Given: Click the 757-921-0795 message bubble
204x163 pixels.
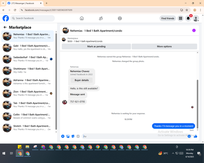Looking at the screenshot, I should [x=78, y=101].
